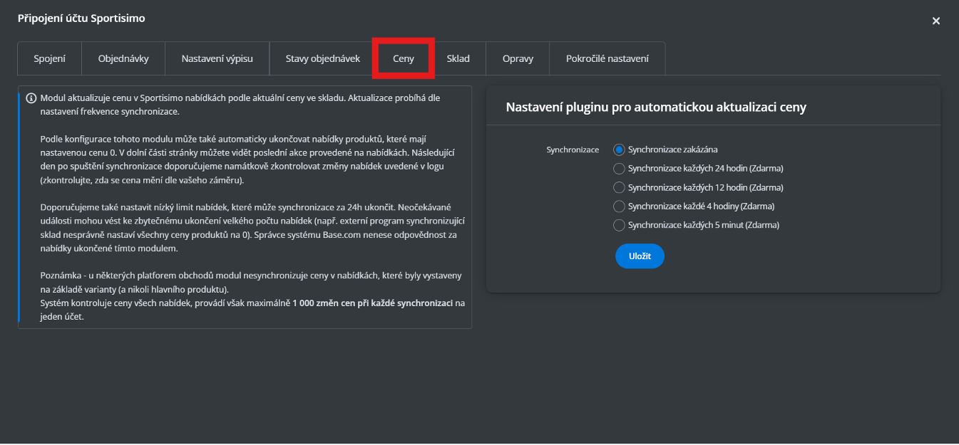Click the paragraph starting with "Doporučujeme také"
The image size is (959, 445).
[252, 228]
